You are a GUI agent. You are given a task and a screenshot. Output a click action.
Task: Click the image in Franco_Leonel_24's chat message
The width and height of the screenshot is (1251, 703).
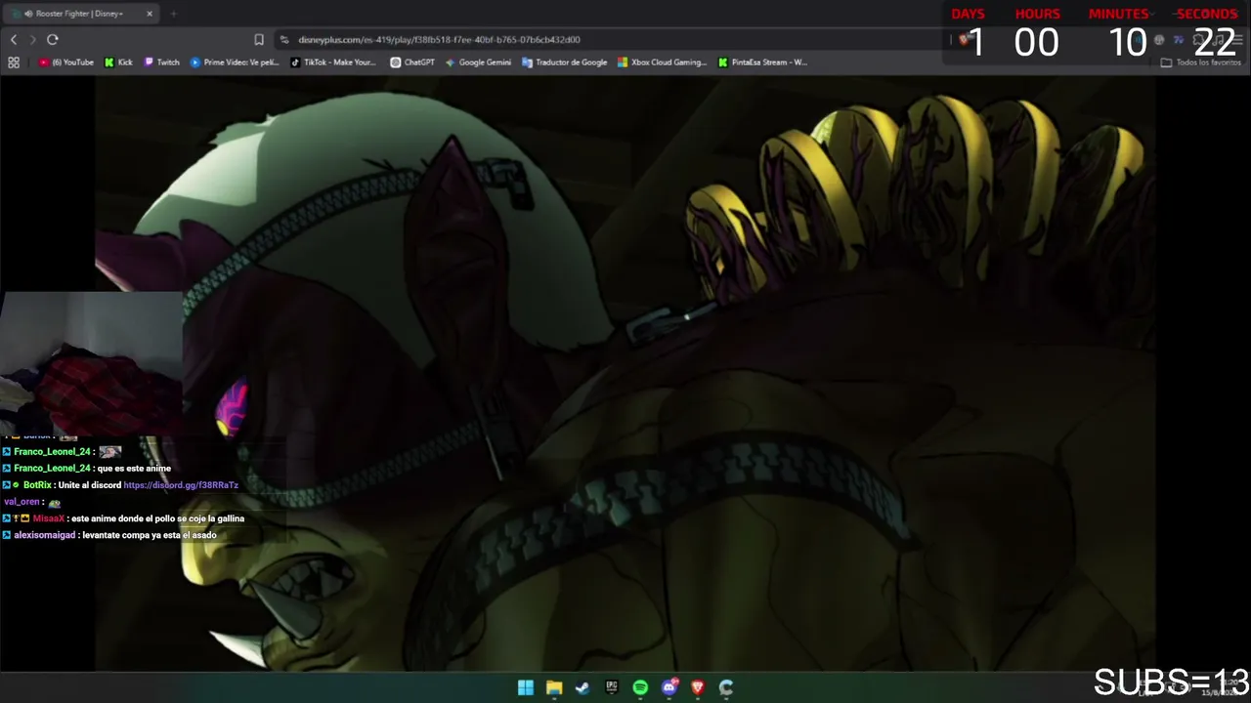point(109,452)
